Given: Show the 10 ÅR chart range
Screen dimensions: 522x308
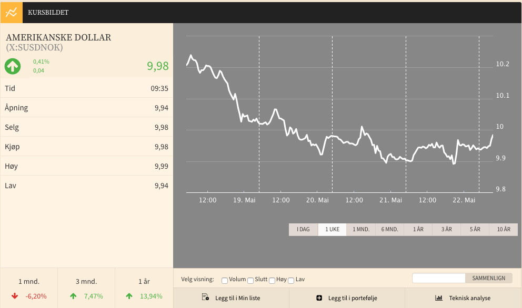Looking at the screenshot, I should (x=504, y=230).
